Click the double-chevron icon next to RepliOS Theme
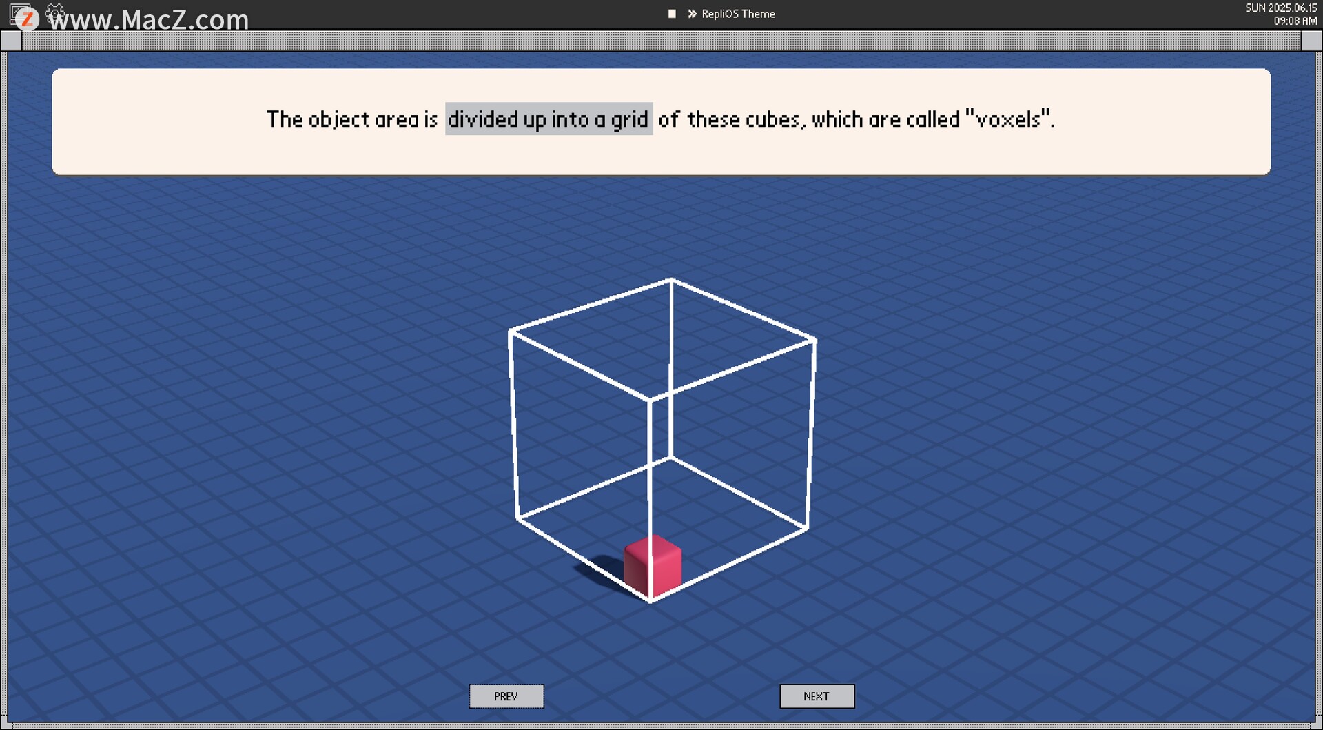This screenshot has width=1323, height=730. (692, 14)
